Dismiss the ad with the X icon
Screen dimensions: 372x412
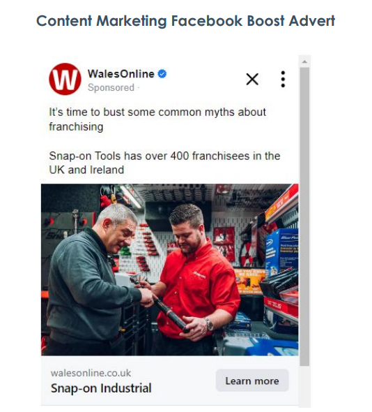pos(252,79)
